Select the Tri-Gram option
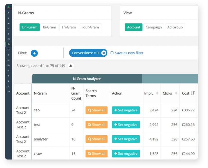This screenshot has height=168, width=208. click(69, 27)
